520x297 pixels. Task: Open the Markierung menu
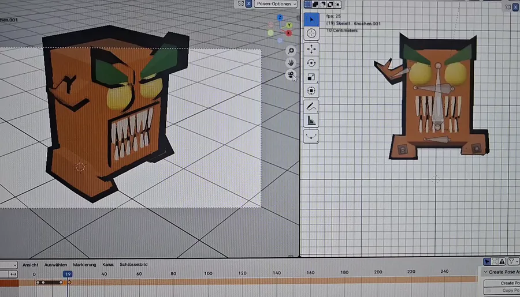click(x=84, y=265)
